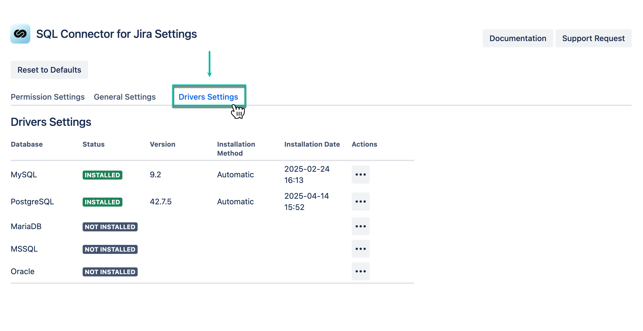
Task: Click the MySQL INSTALLED status badge
Action: point(102,175)
